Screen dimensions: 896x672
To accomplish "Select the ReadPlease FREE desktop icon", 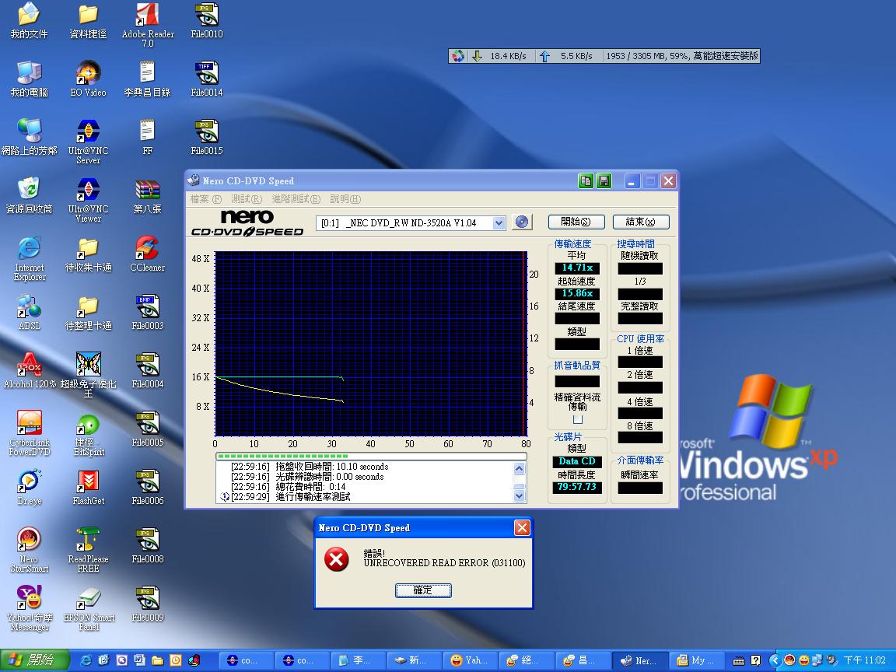I will click(x=88, y=551).
